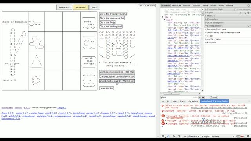Viewport: 251px width, 141px height.
Task: Collapse the head node in DOM tree
Action: (165, 20)
